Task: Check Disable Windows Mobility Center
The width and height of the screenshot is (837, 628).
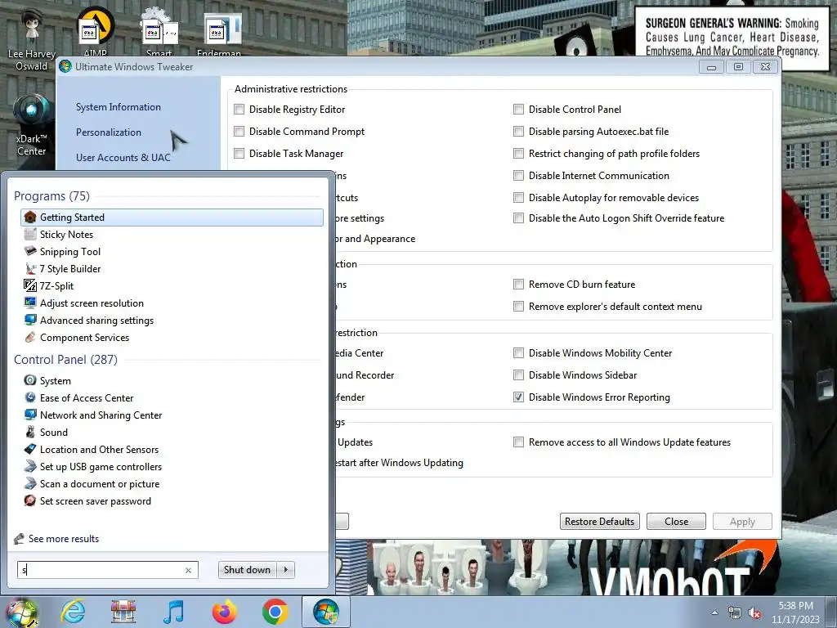Action: pos(518,353)
